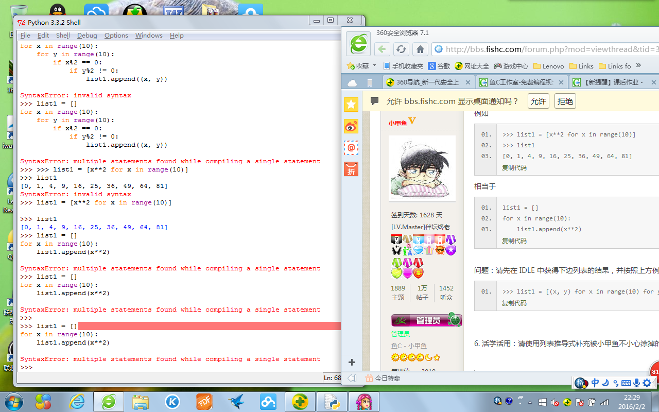Refresh the page with the browser reload icon
659x412 pixels.
401,49
